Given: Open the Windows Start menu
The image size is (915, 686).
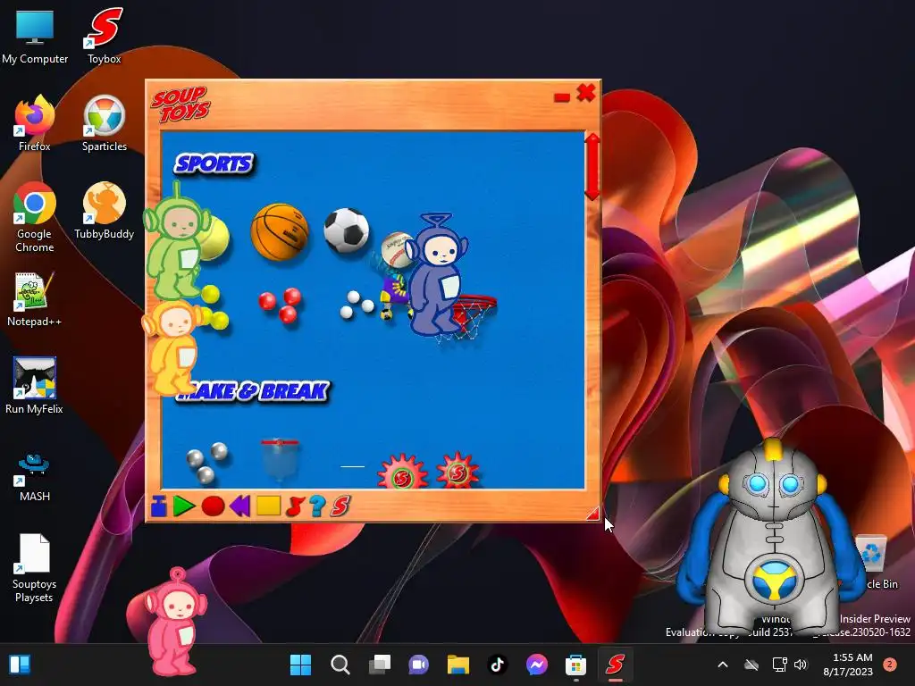Looking at the screenshot, I should pyautogui.click(x=301, y=665).
